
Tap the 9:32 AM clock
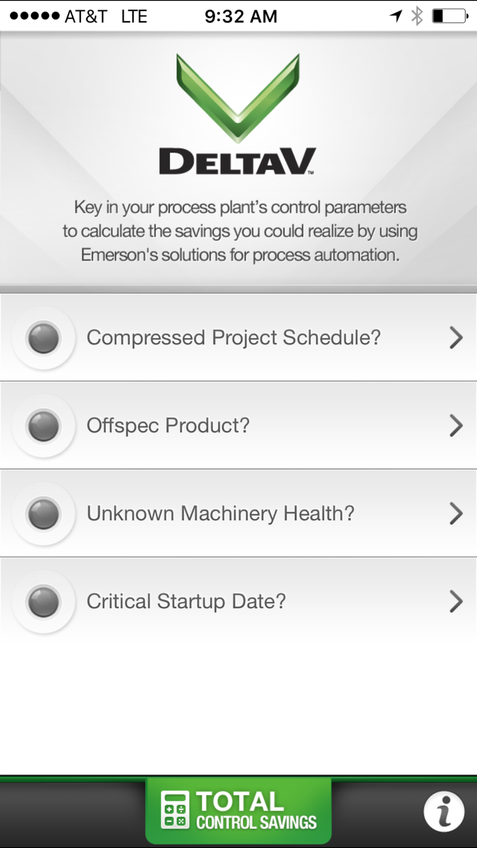pyautogui.click(x=241, y=16)
